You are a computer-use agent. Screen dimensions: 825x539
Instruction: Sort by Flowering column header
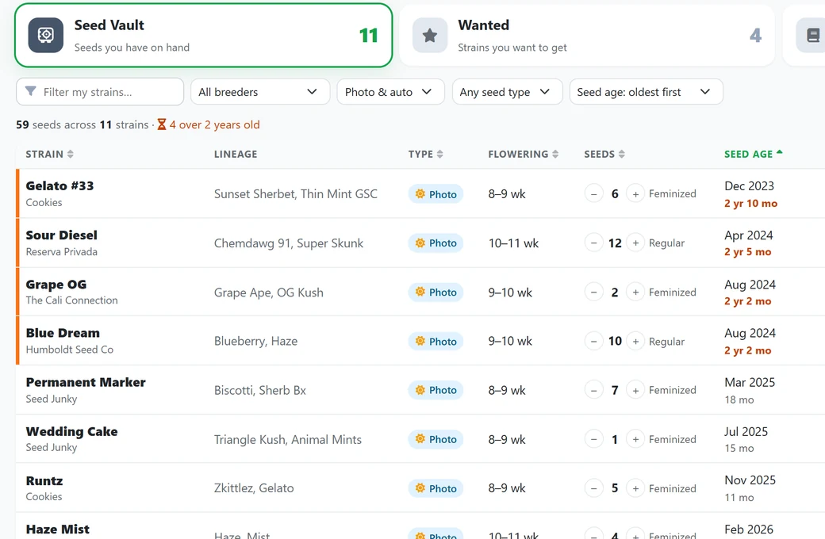524,154
